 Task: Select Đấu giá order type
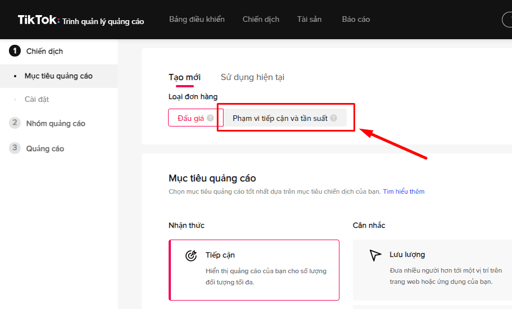tap(191, 118)
